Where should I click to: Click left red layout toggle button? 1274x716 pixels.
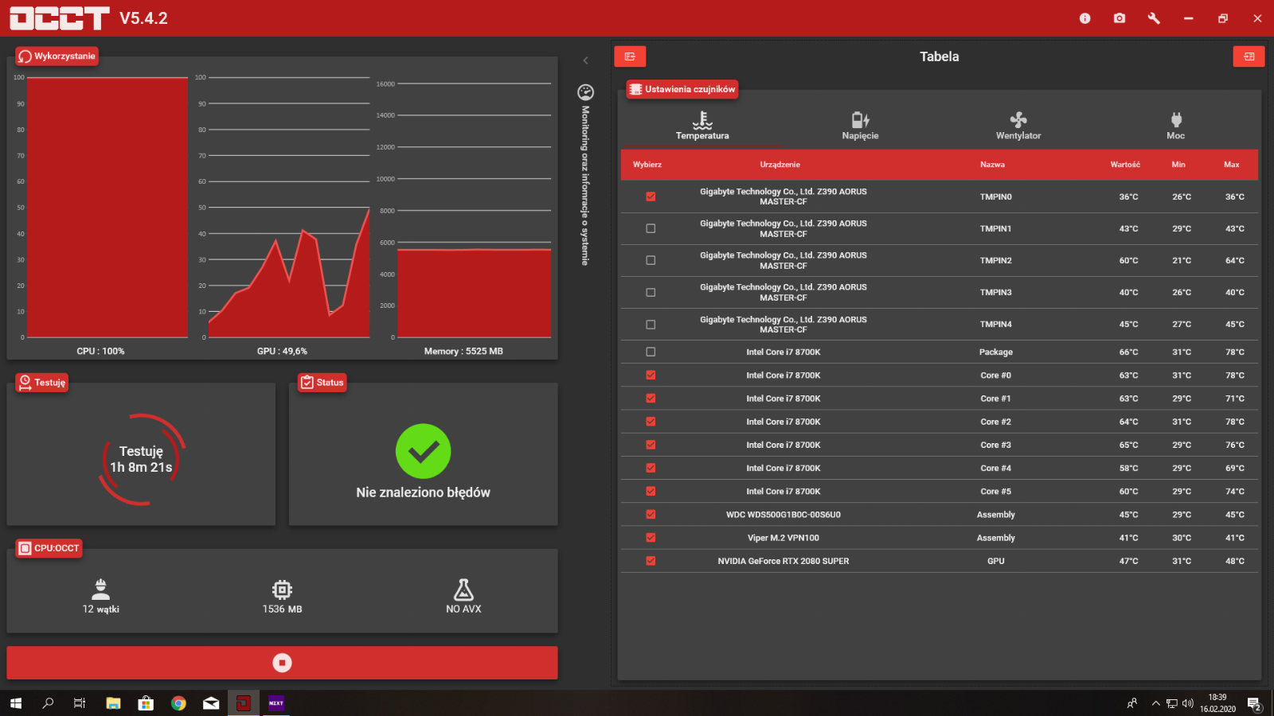pos(630,56)
